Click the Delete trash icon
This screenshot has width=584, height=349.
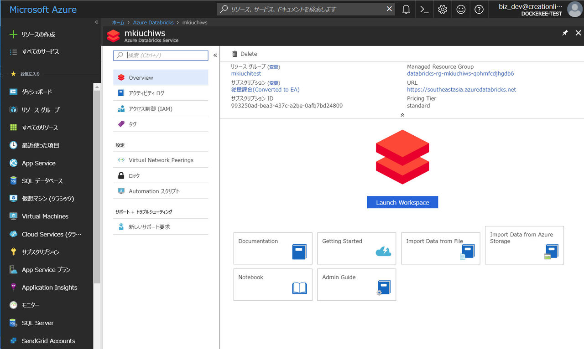(x=235, y=54)
